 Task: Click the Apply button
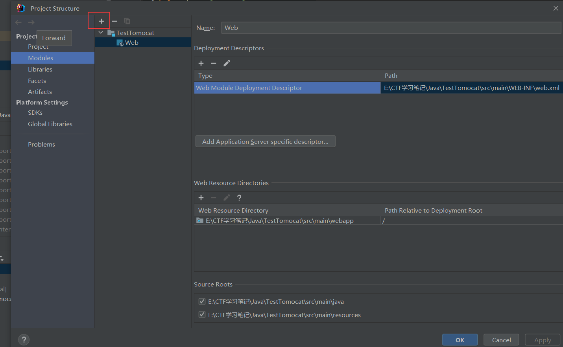543,340
